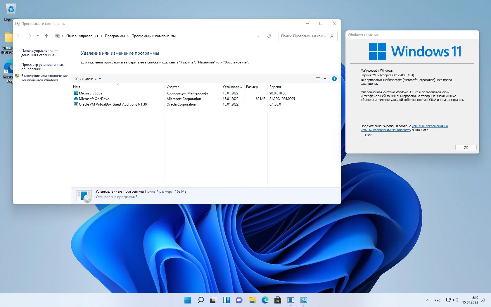Click the help question mark icon
Image resolution: width=491 pixels, height=307 pixels.
[x=334, y=79]
